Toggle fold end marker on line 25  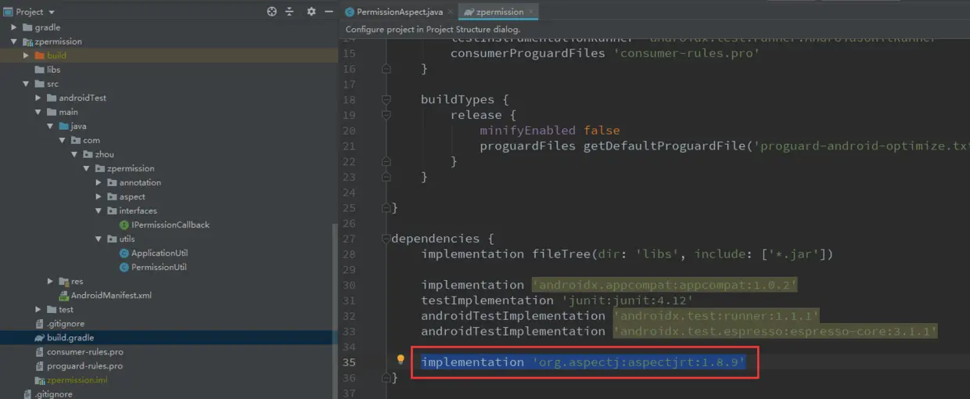pos(386,208)
